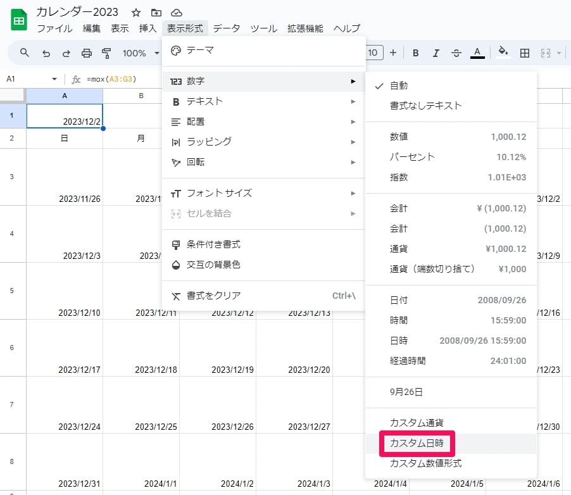Star the カレンダー2023 document
Viewport: 571px width, 495px height.
tap(136, 13)
